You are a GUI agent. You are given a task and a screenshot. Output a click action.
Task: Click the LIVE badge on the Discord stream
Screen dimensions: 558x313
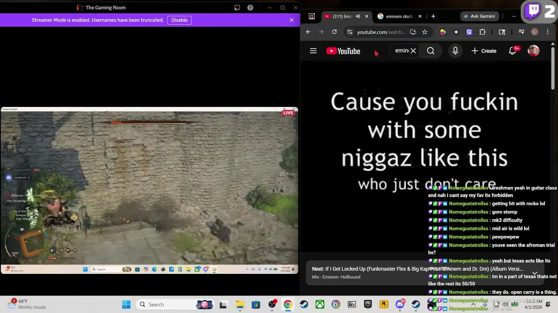(288, 113)
